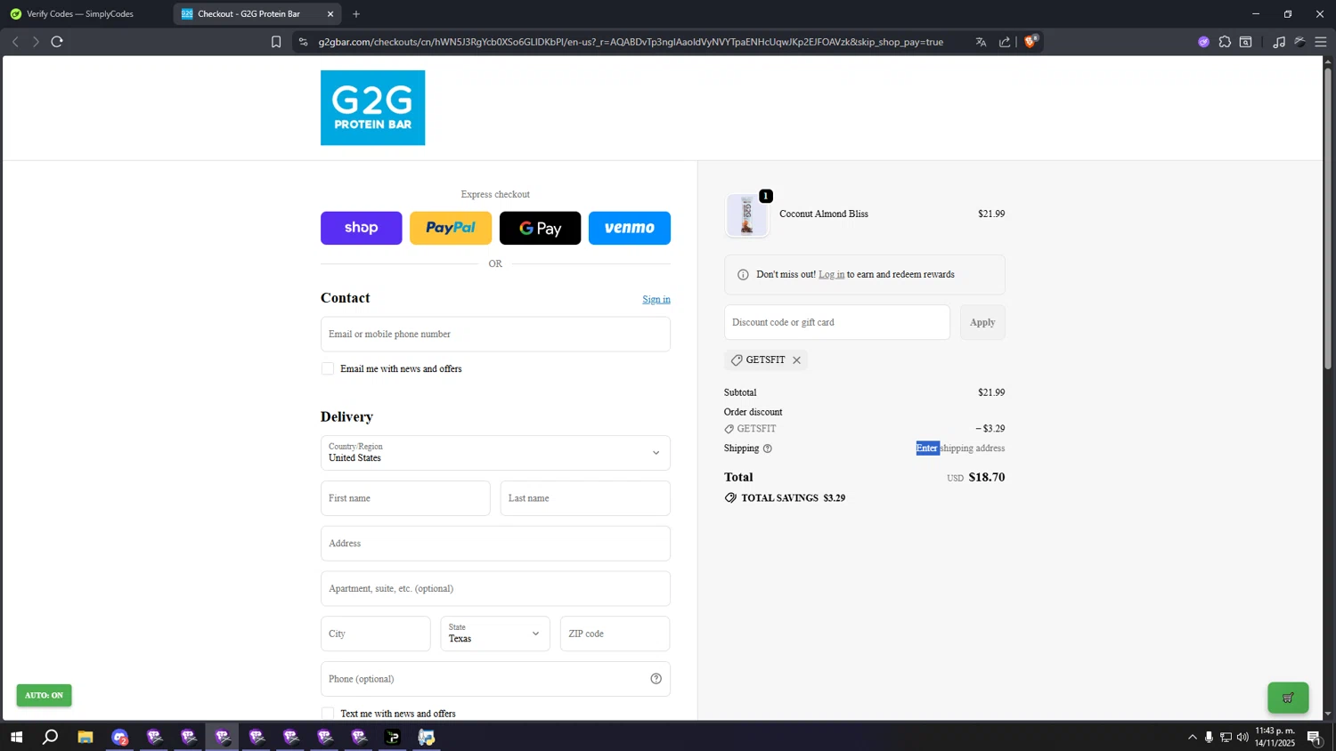Open the Shipping help question icon

(x=768, y=448)
